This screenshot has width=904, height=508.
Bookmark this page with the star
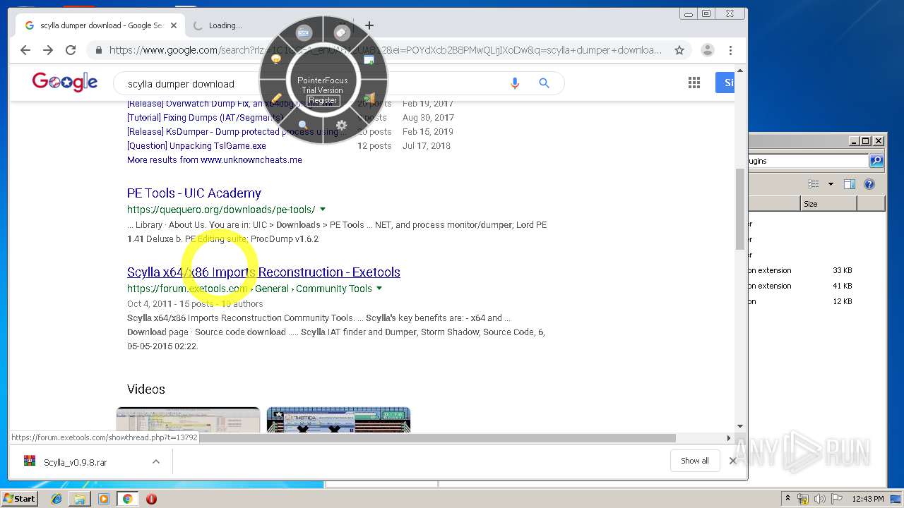[x=679, y=50]
